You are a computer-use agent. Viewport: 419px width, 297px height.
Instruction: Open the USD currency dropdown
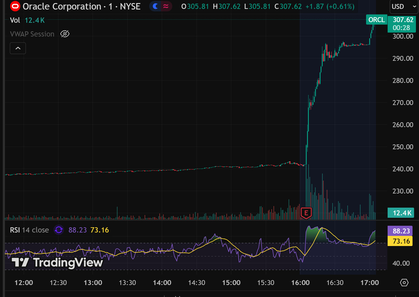point(404,6)
